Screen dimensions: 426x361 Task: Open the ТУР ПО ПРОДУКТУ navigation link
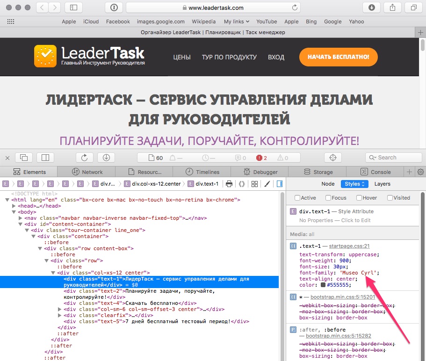[229, 58]
